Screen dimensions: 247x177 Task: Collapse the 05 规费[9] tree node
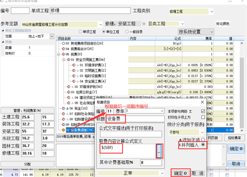[58, 54]
